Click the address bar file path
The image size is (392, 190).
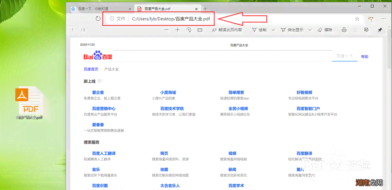point(171,19)
